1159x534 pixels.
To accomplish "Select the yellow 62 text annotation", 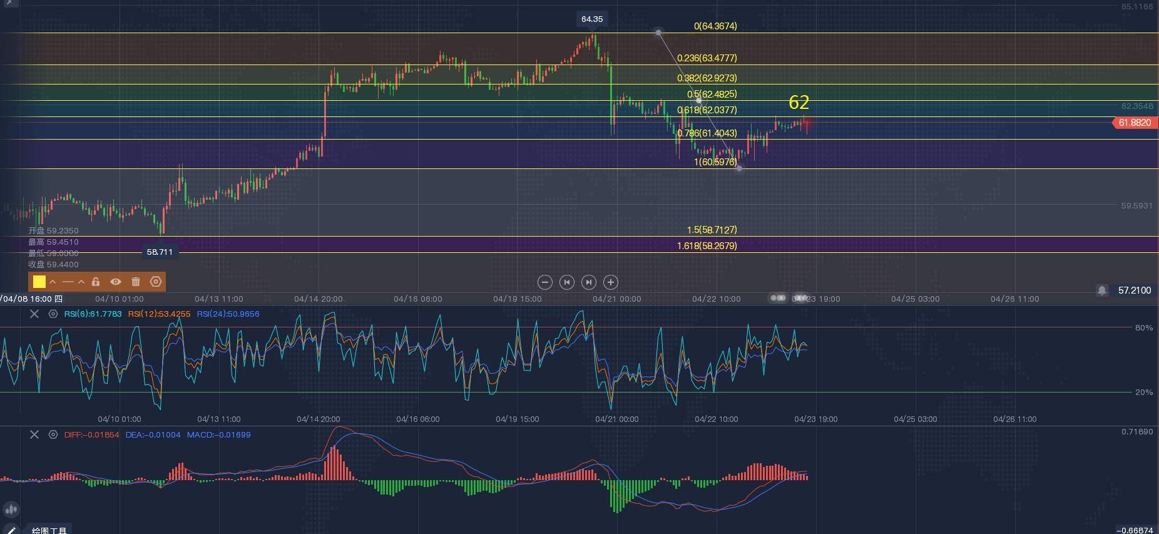I will (799, 103).
